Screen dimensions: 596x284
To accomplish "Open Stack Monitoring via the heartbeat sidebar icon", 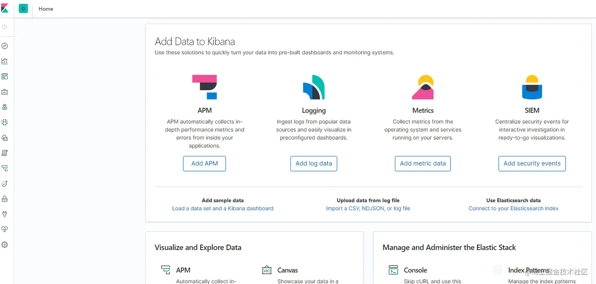I will tap(5, 229).
